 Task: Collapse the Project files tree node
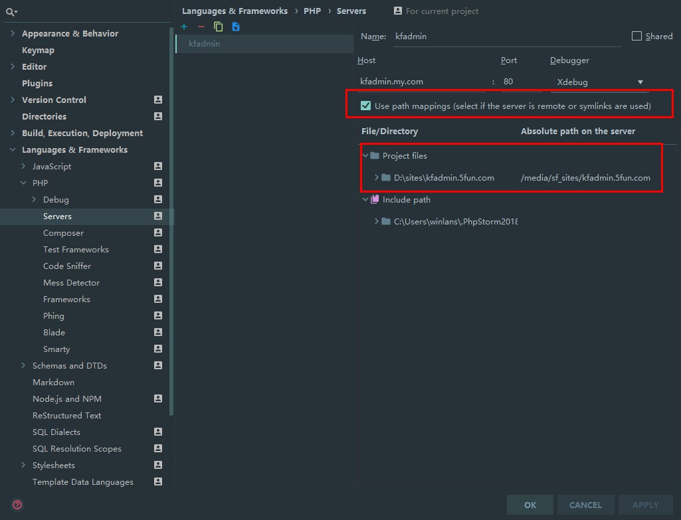(366, 155)
